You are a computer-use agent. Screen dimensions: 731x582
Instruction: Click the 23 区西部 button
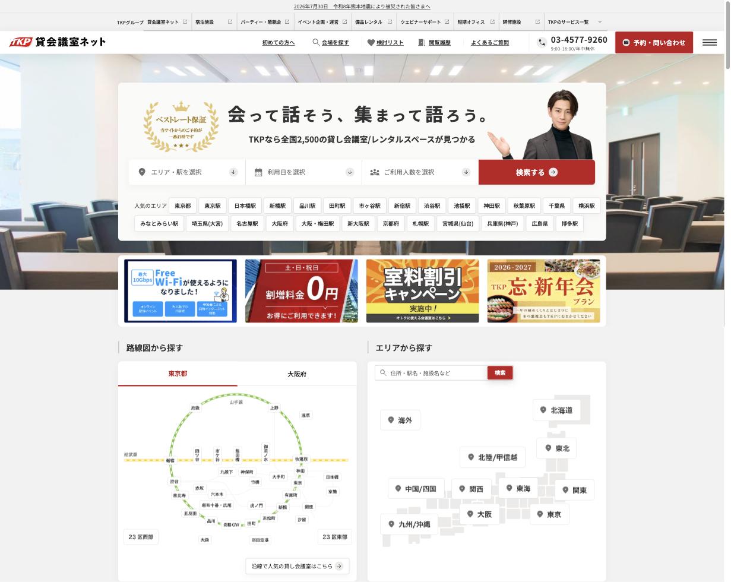141,537
